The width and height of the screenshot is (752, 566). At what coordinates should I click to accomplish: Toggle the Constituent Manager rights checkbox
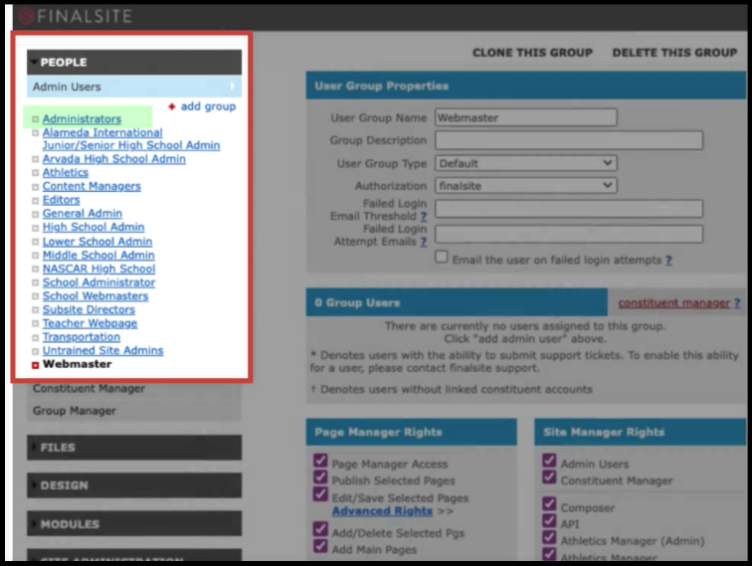[x=549, y=479]
